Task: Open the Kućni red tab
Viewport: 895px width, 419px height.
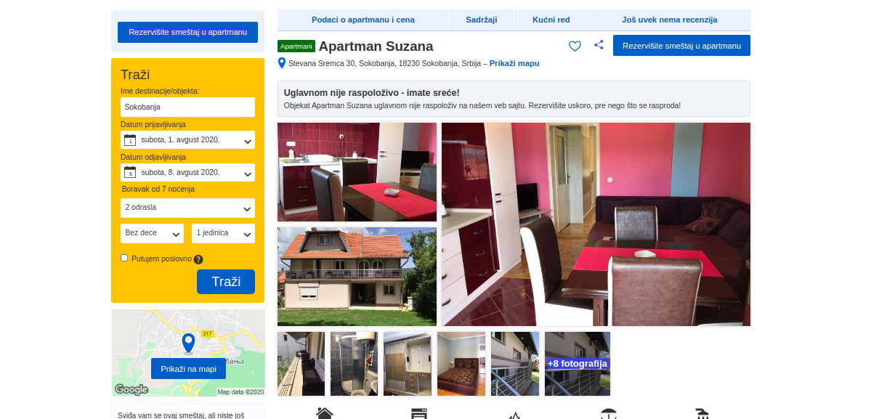Action: point(551,20)
